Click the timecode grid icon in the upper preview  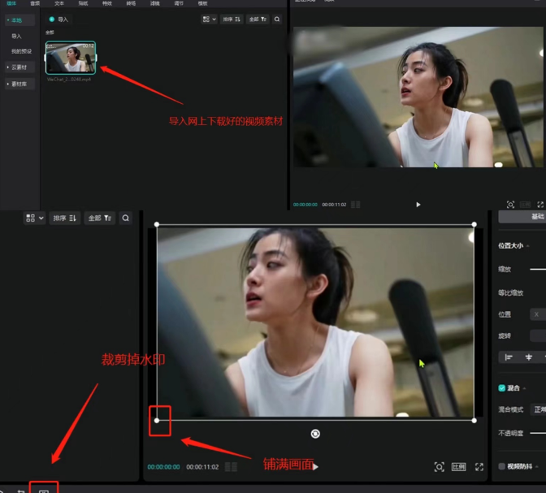click(356, 205)
